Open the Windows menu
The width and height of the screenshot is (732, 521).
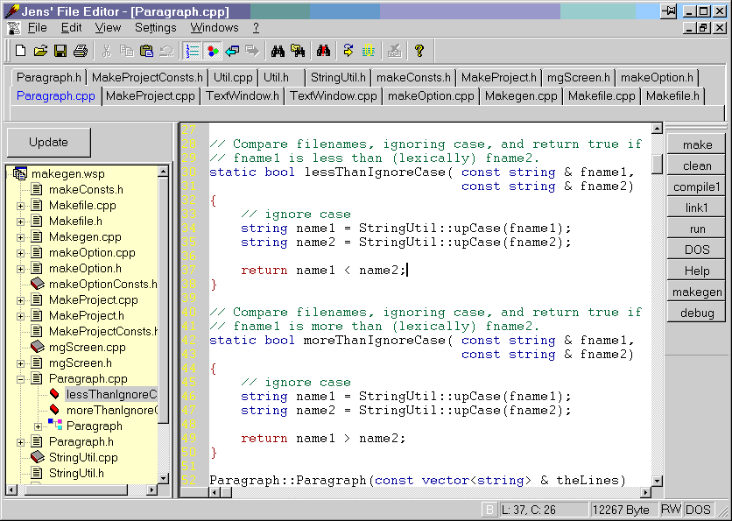tap(215, 28)
